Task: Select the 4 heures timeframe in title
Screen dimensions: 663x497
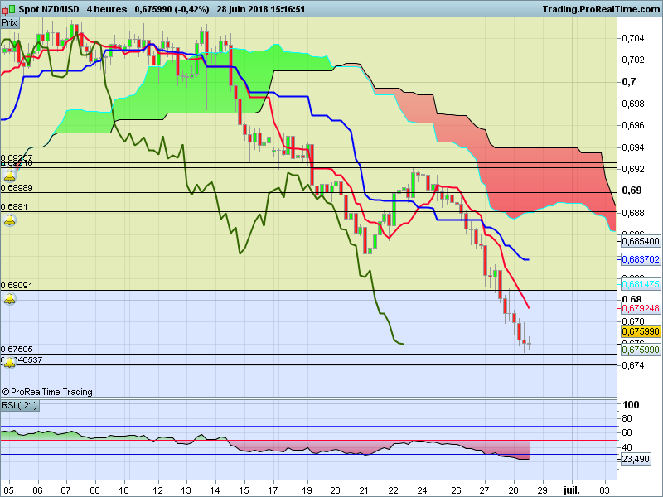Action: [107, 9]
